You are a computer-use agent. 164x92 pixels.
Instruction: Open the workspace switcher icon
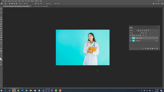click(x=159, y=4)
